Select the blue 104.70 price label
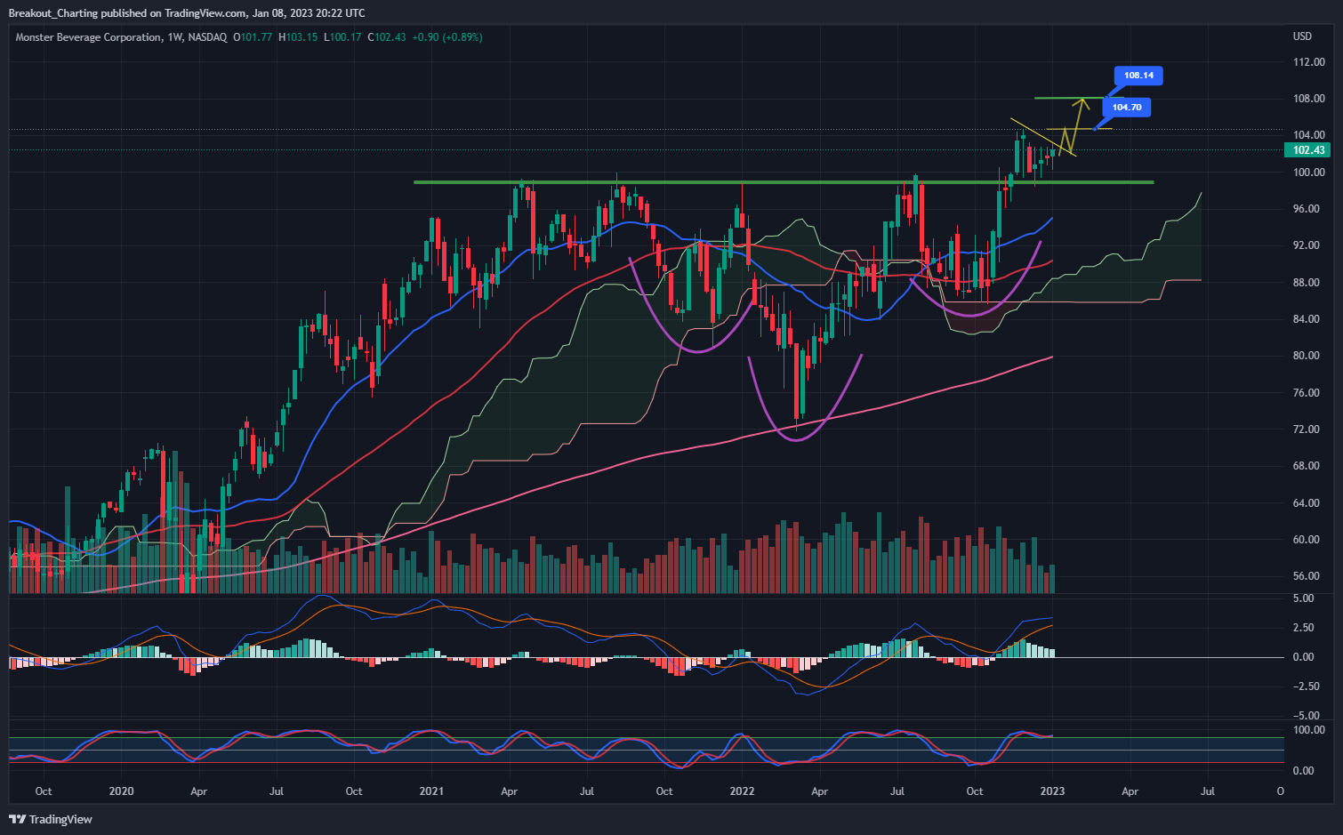Image resolution: width=1343 pixels, height=835 pixels. click(1126, 107)
